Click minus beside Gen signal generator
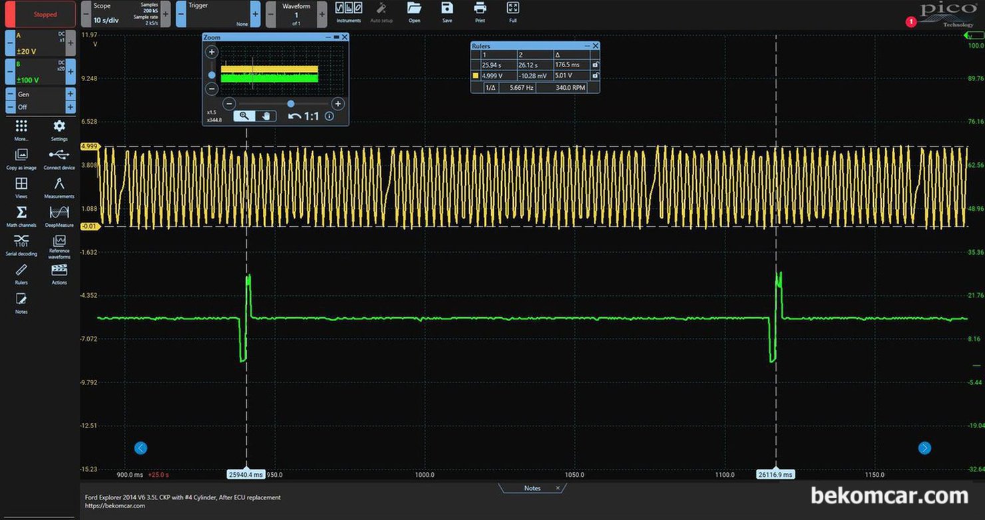 (x=10, y=94)
